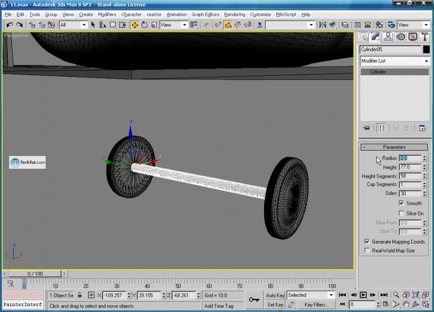Choose the Rectangular Selection Region tool
This screenshot has height=312, width=434.
pos(113,25)
